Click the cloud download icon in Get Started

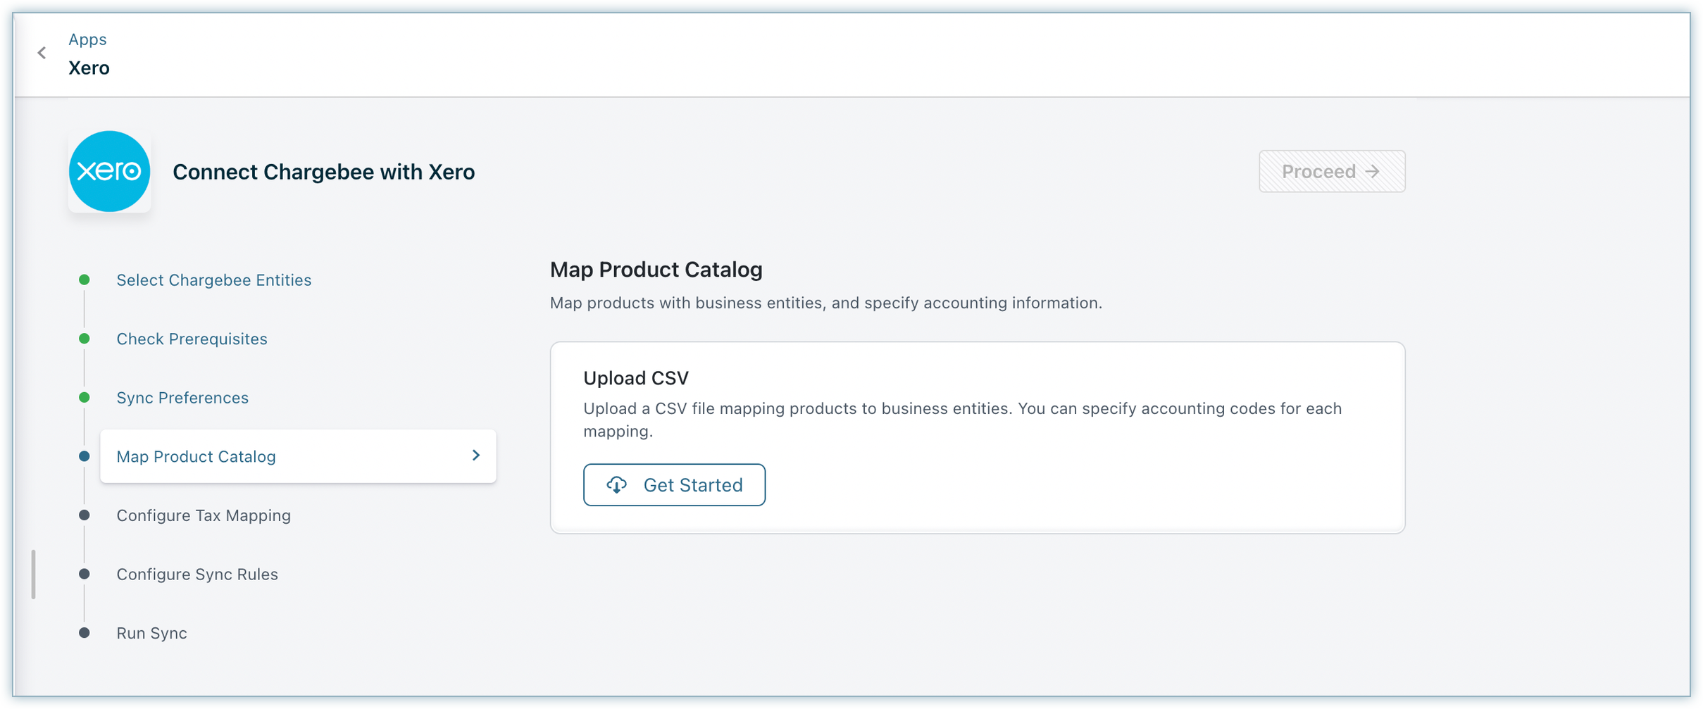click(617, 485)
